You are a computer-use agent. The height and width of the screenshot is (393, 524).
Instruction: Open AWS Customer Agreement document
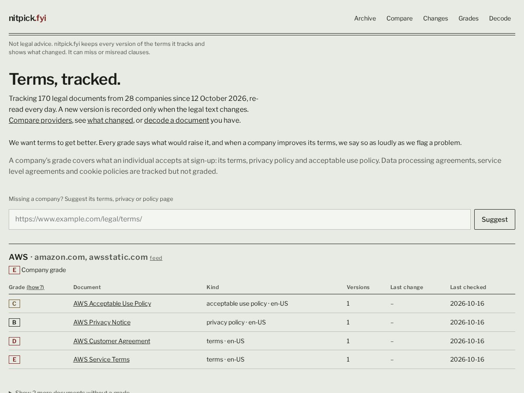(112, 341)
